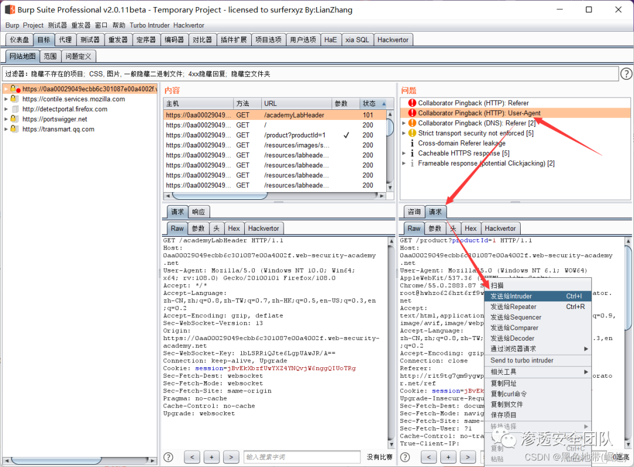Open the Project menu
634x467 pixels.
tap(33, 25)
